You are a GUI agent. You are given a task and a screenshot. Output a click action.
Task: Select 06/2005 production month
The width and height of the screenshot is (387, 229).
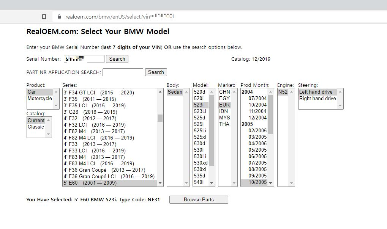click(254, 156)
